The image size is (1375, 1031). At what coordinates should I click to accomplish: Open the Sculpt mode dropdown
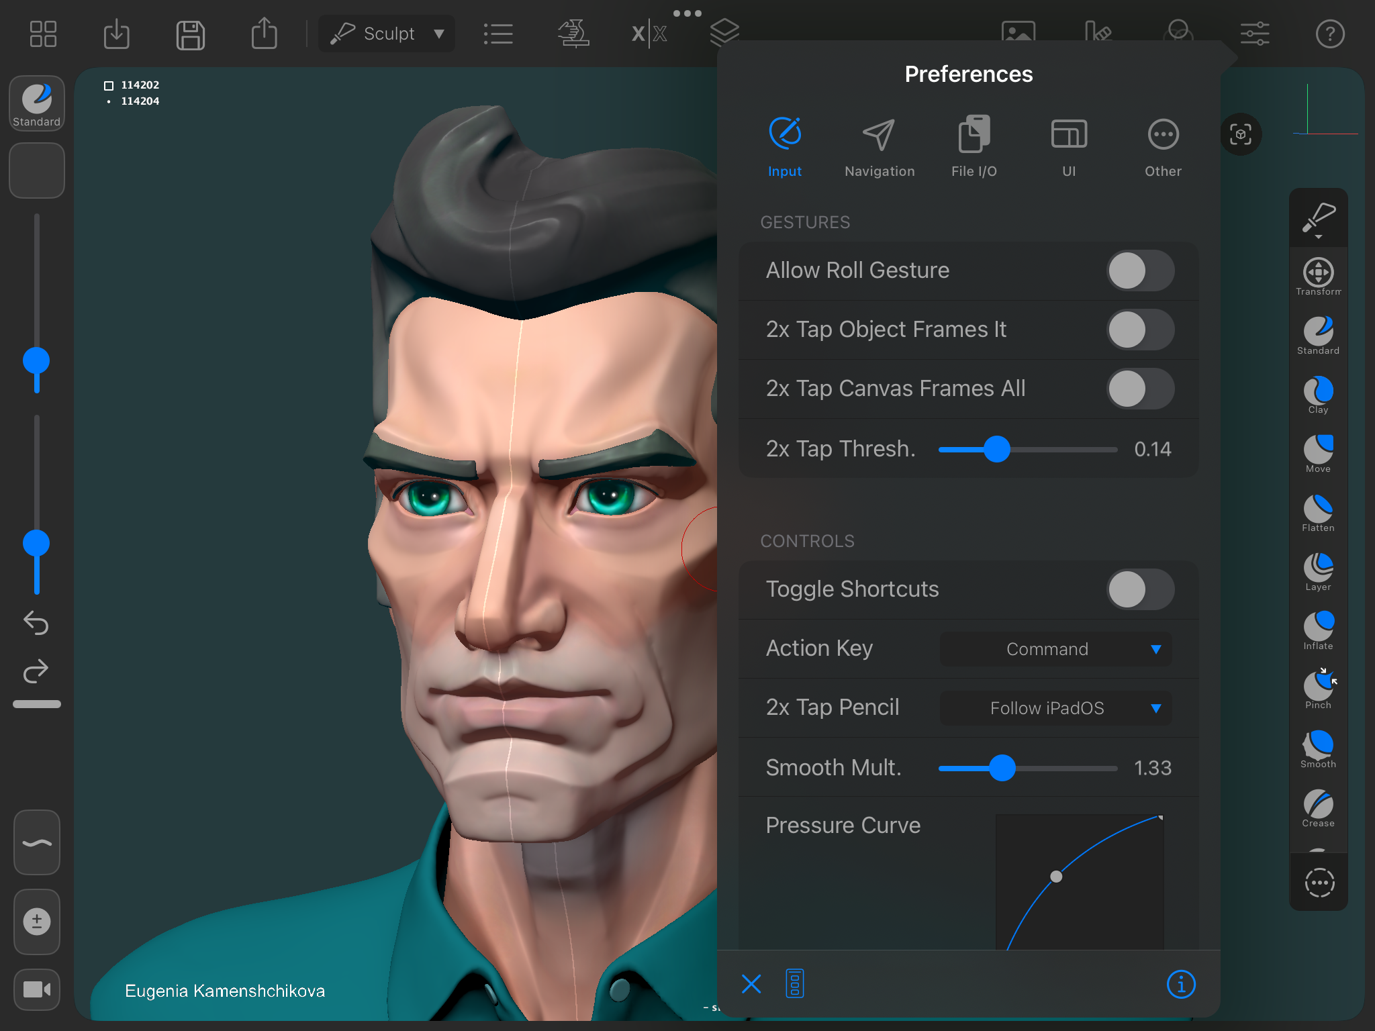click(x=387, y=34)
